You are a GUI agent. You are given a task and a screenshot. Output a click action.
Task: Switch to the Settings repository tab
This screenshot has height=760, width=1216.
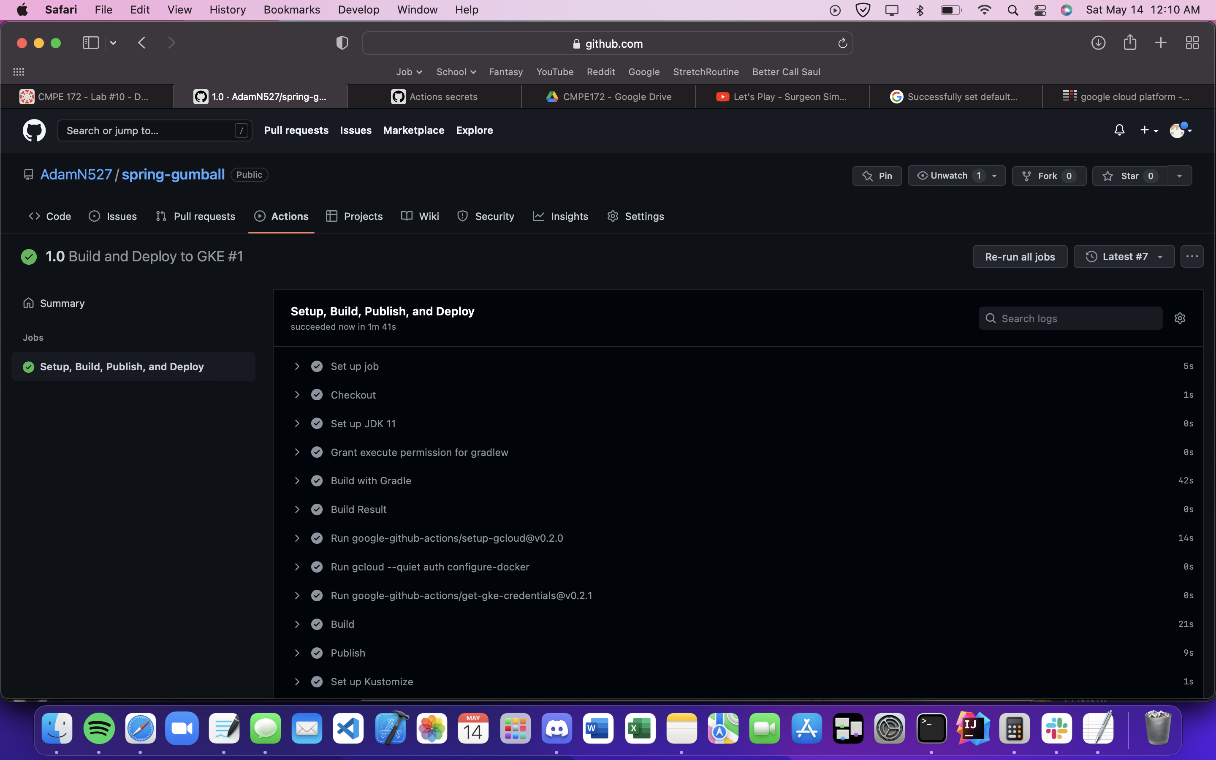point(635,216)
